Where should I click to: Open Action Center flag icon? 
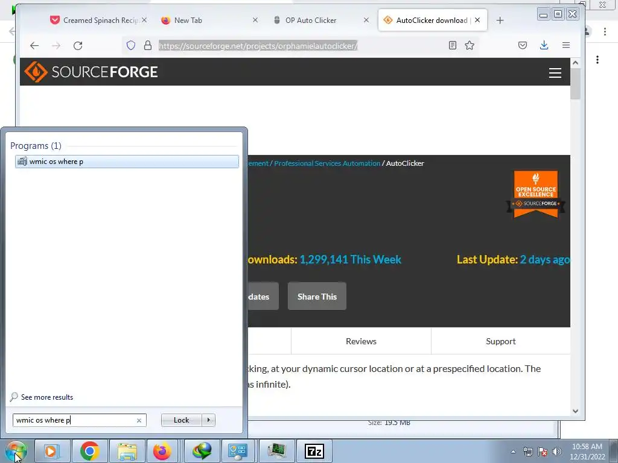pyautogui.click(x=543, y=452)
